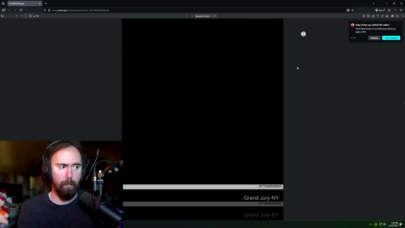Go to previous PDF page
The height and width of the screenshot is (228, 405).
[16, 16]
